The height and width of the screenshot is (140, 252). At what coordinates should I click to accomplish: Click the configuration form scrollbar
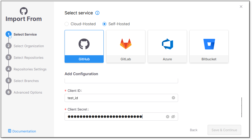point(242,107)
